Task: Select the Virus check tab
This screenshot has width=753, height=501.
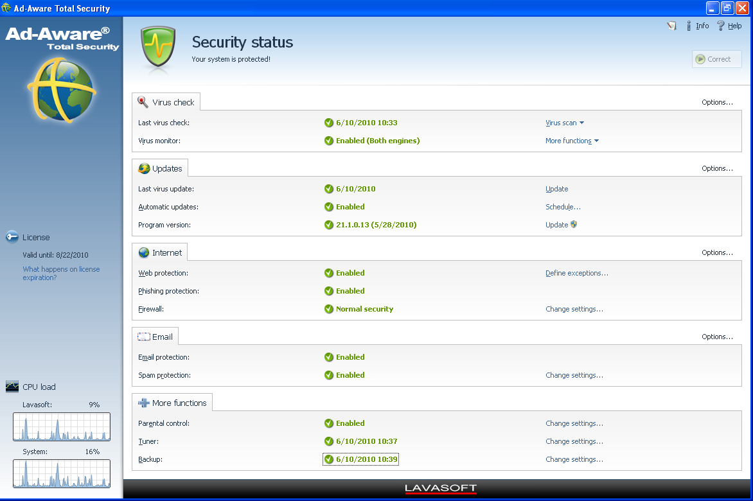Action: pyautogui.click(x=166, y=101)
